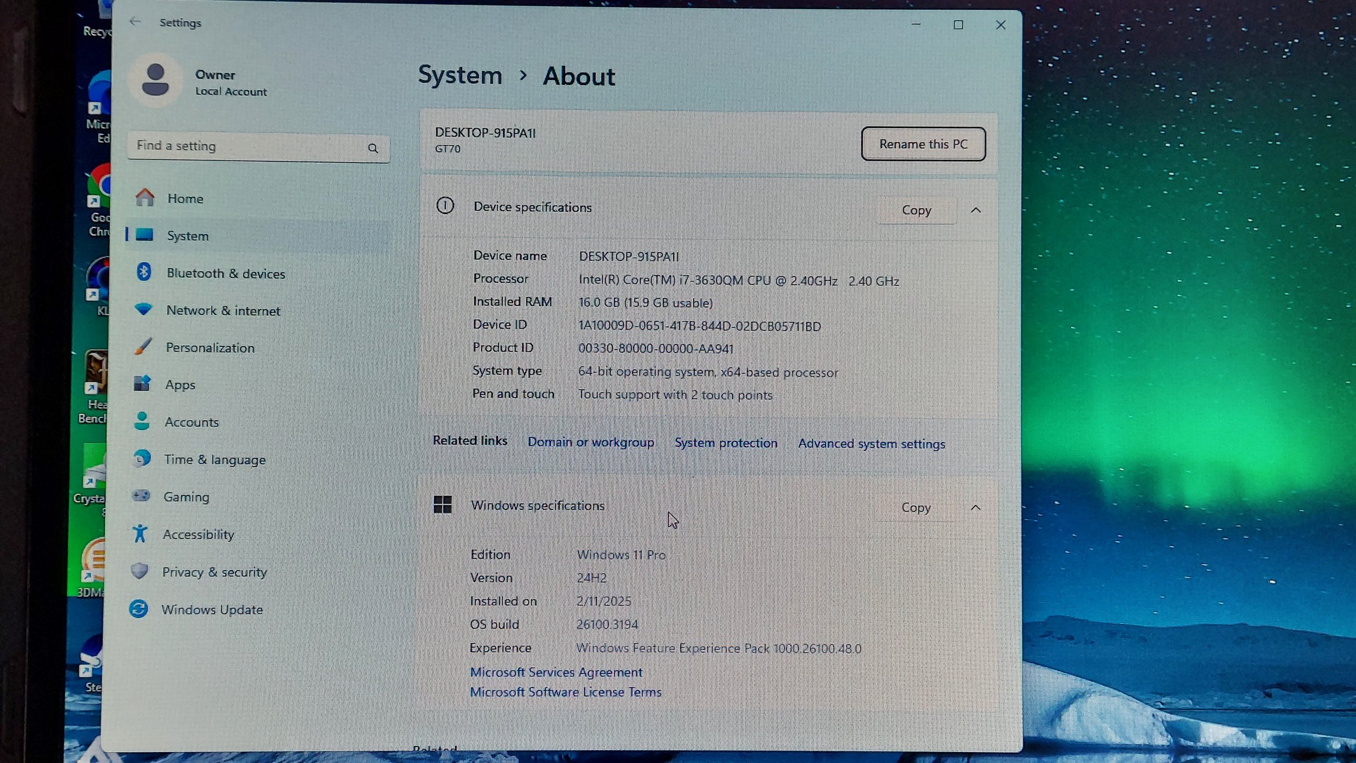Open the Apps settings page
Screen dimensions: 1356x763
pos(257,385)
